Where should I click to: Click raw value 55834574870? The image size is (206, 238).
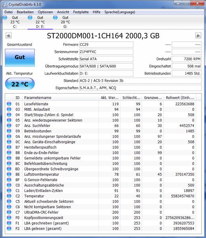(x=183, y=196)
